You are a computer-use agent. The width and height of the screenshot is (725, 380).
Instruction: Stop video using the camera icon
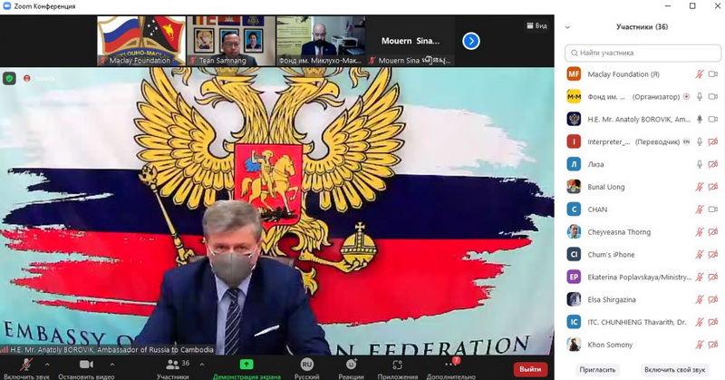(x=86, y=365)
